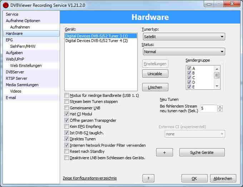Image resolution: width=243 pixels, height=187 pixels.
Task: Increase the Neu Tunen seconds stepper
Action: 220,107
